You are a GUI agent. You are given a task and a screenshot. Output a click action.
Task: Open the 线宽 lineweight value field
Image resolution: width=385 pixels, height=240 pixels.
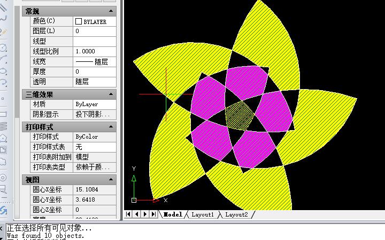[x=94, y=62]
